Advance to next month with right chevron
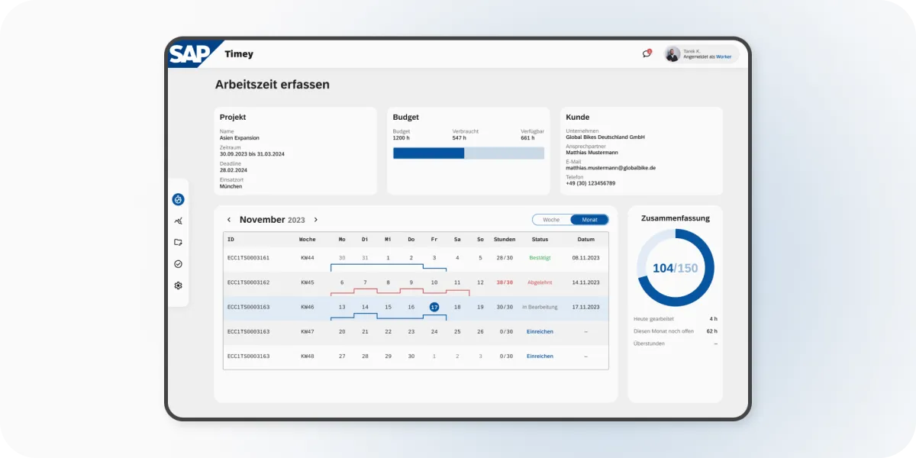Image resolution: width=916 pixels, height=458 pixels. point(316,220)
